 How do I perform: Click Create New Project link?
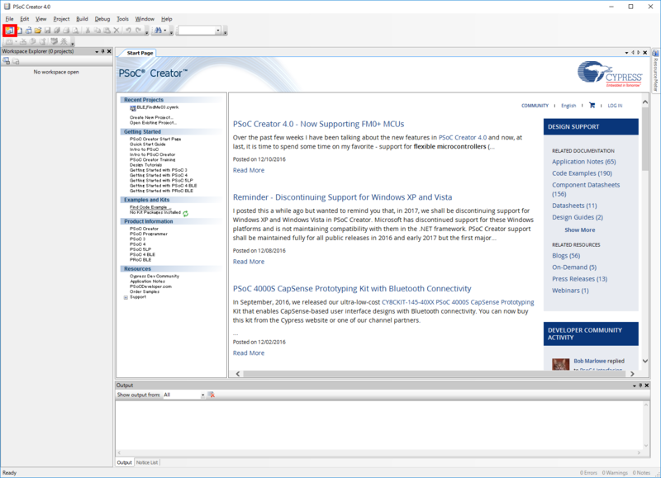(151, 117)
